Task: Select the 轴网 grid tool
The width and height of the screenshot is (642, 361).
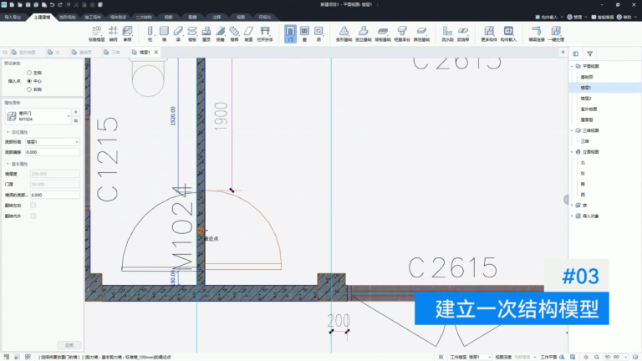Action: click(x=113, y=33)
